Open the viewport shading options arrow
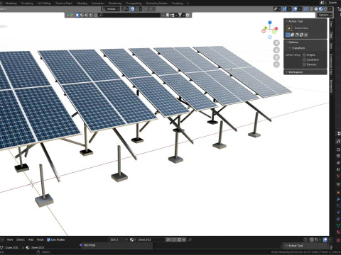Viewport: 341px width, 255px height. 330,9
